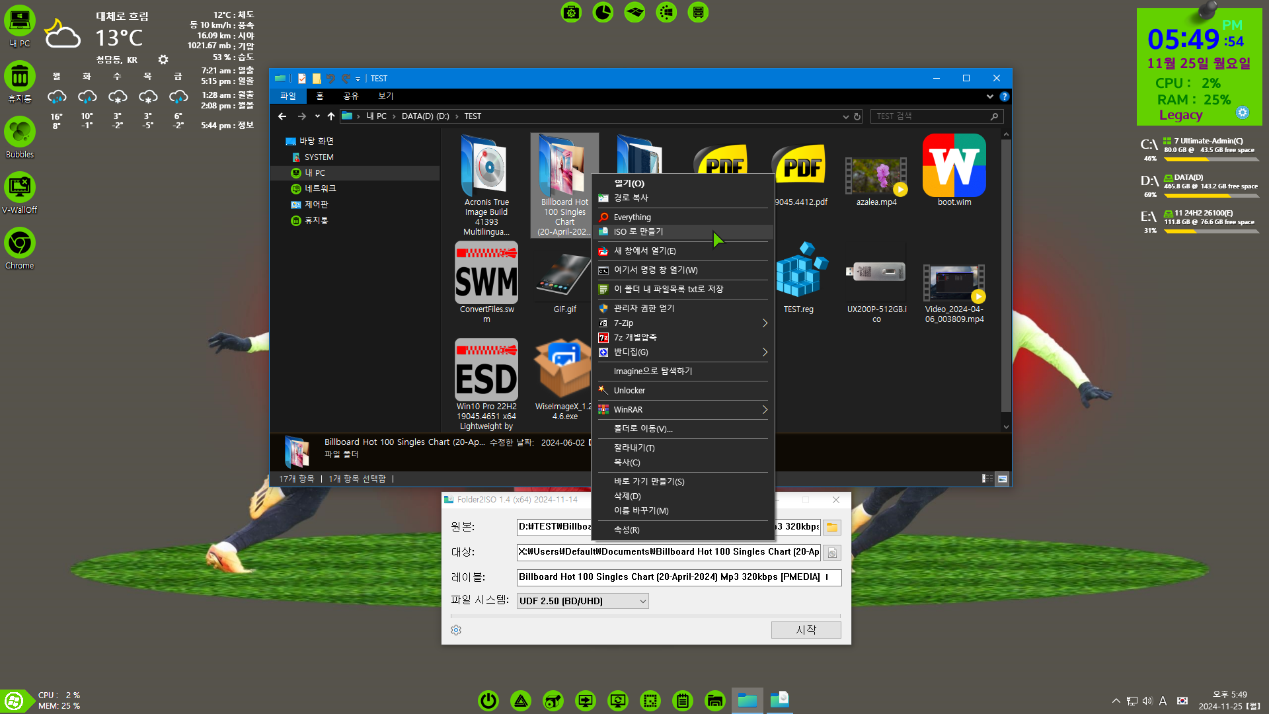The image size is (1269, 714).
Task: Click 삭제(D) in context menu
Action: [x=683, y=496]
